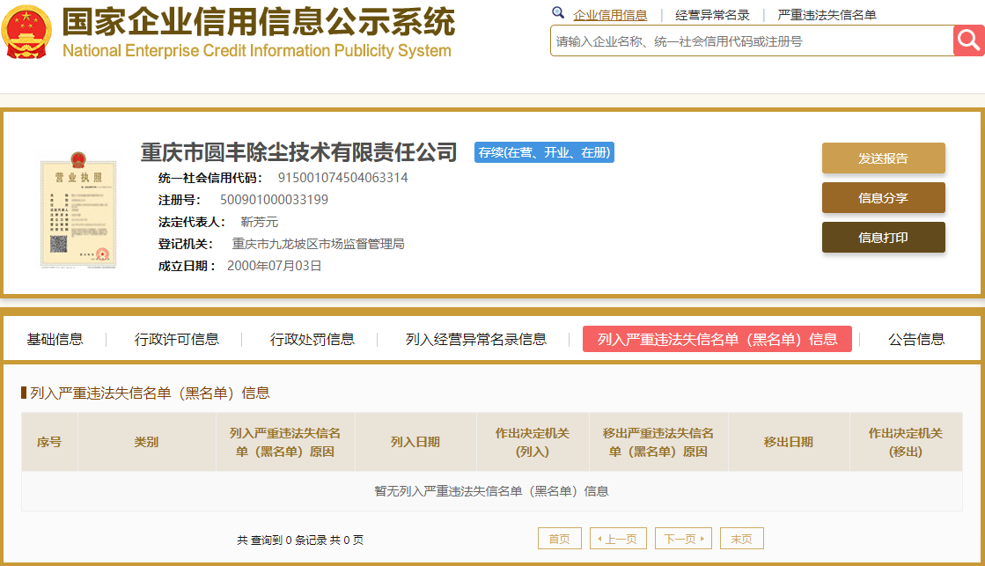This screenshot has height=566, width=985.
Task: Select the 经营异常名录 search category
Action: coord(712,15)
